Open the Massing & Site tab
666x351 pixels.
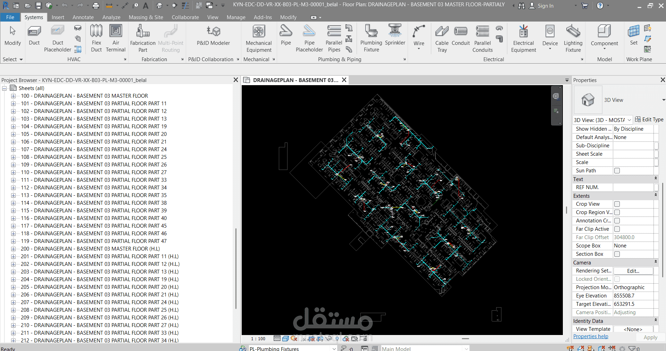(x=146, y=17)
